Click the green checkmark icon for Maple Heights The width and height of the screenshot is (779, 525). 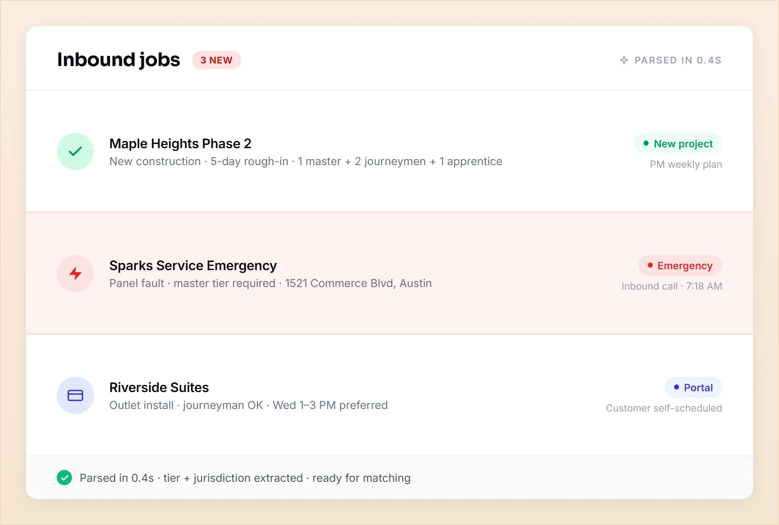75,152
